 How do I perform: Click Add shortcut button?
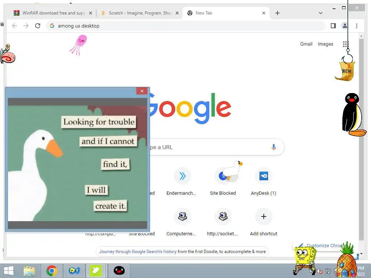[x=264, y=222]
